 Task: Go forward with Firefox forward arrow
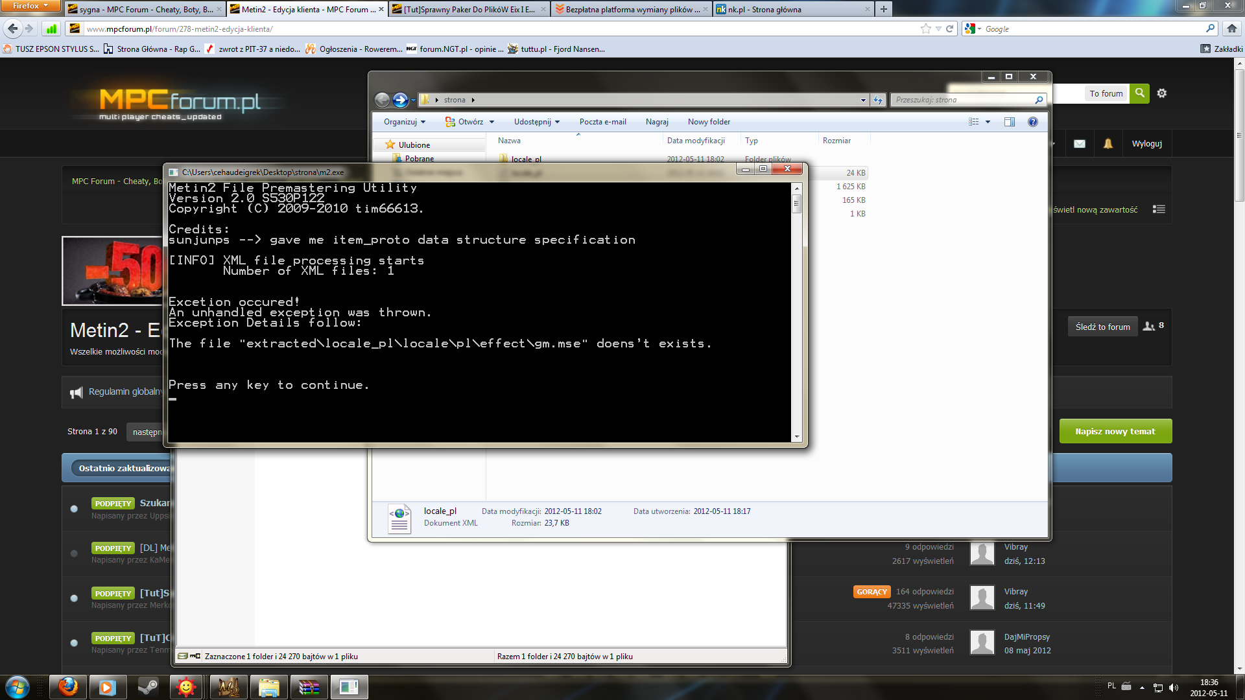29,29
